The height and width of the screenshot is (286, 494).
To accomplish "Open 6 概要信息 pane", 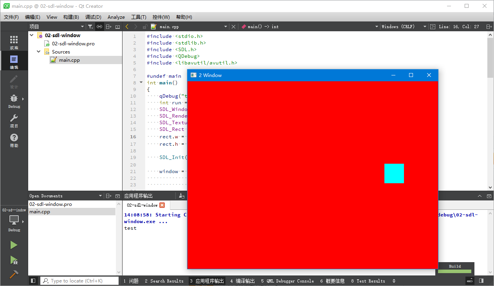I will 332,281.
